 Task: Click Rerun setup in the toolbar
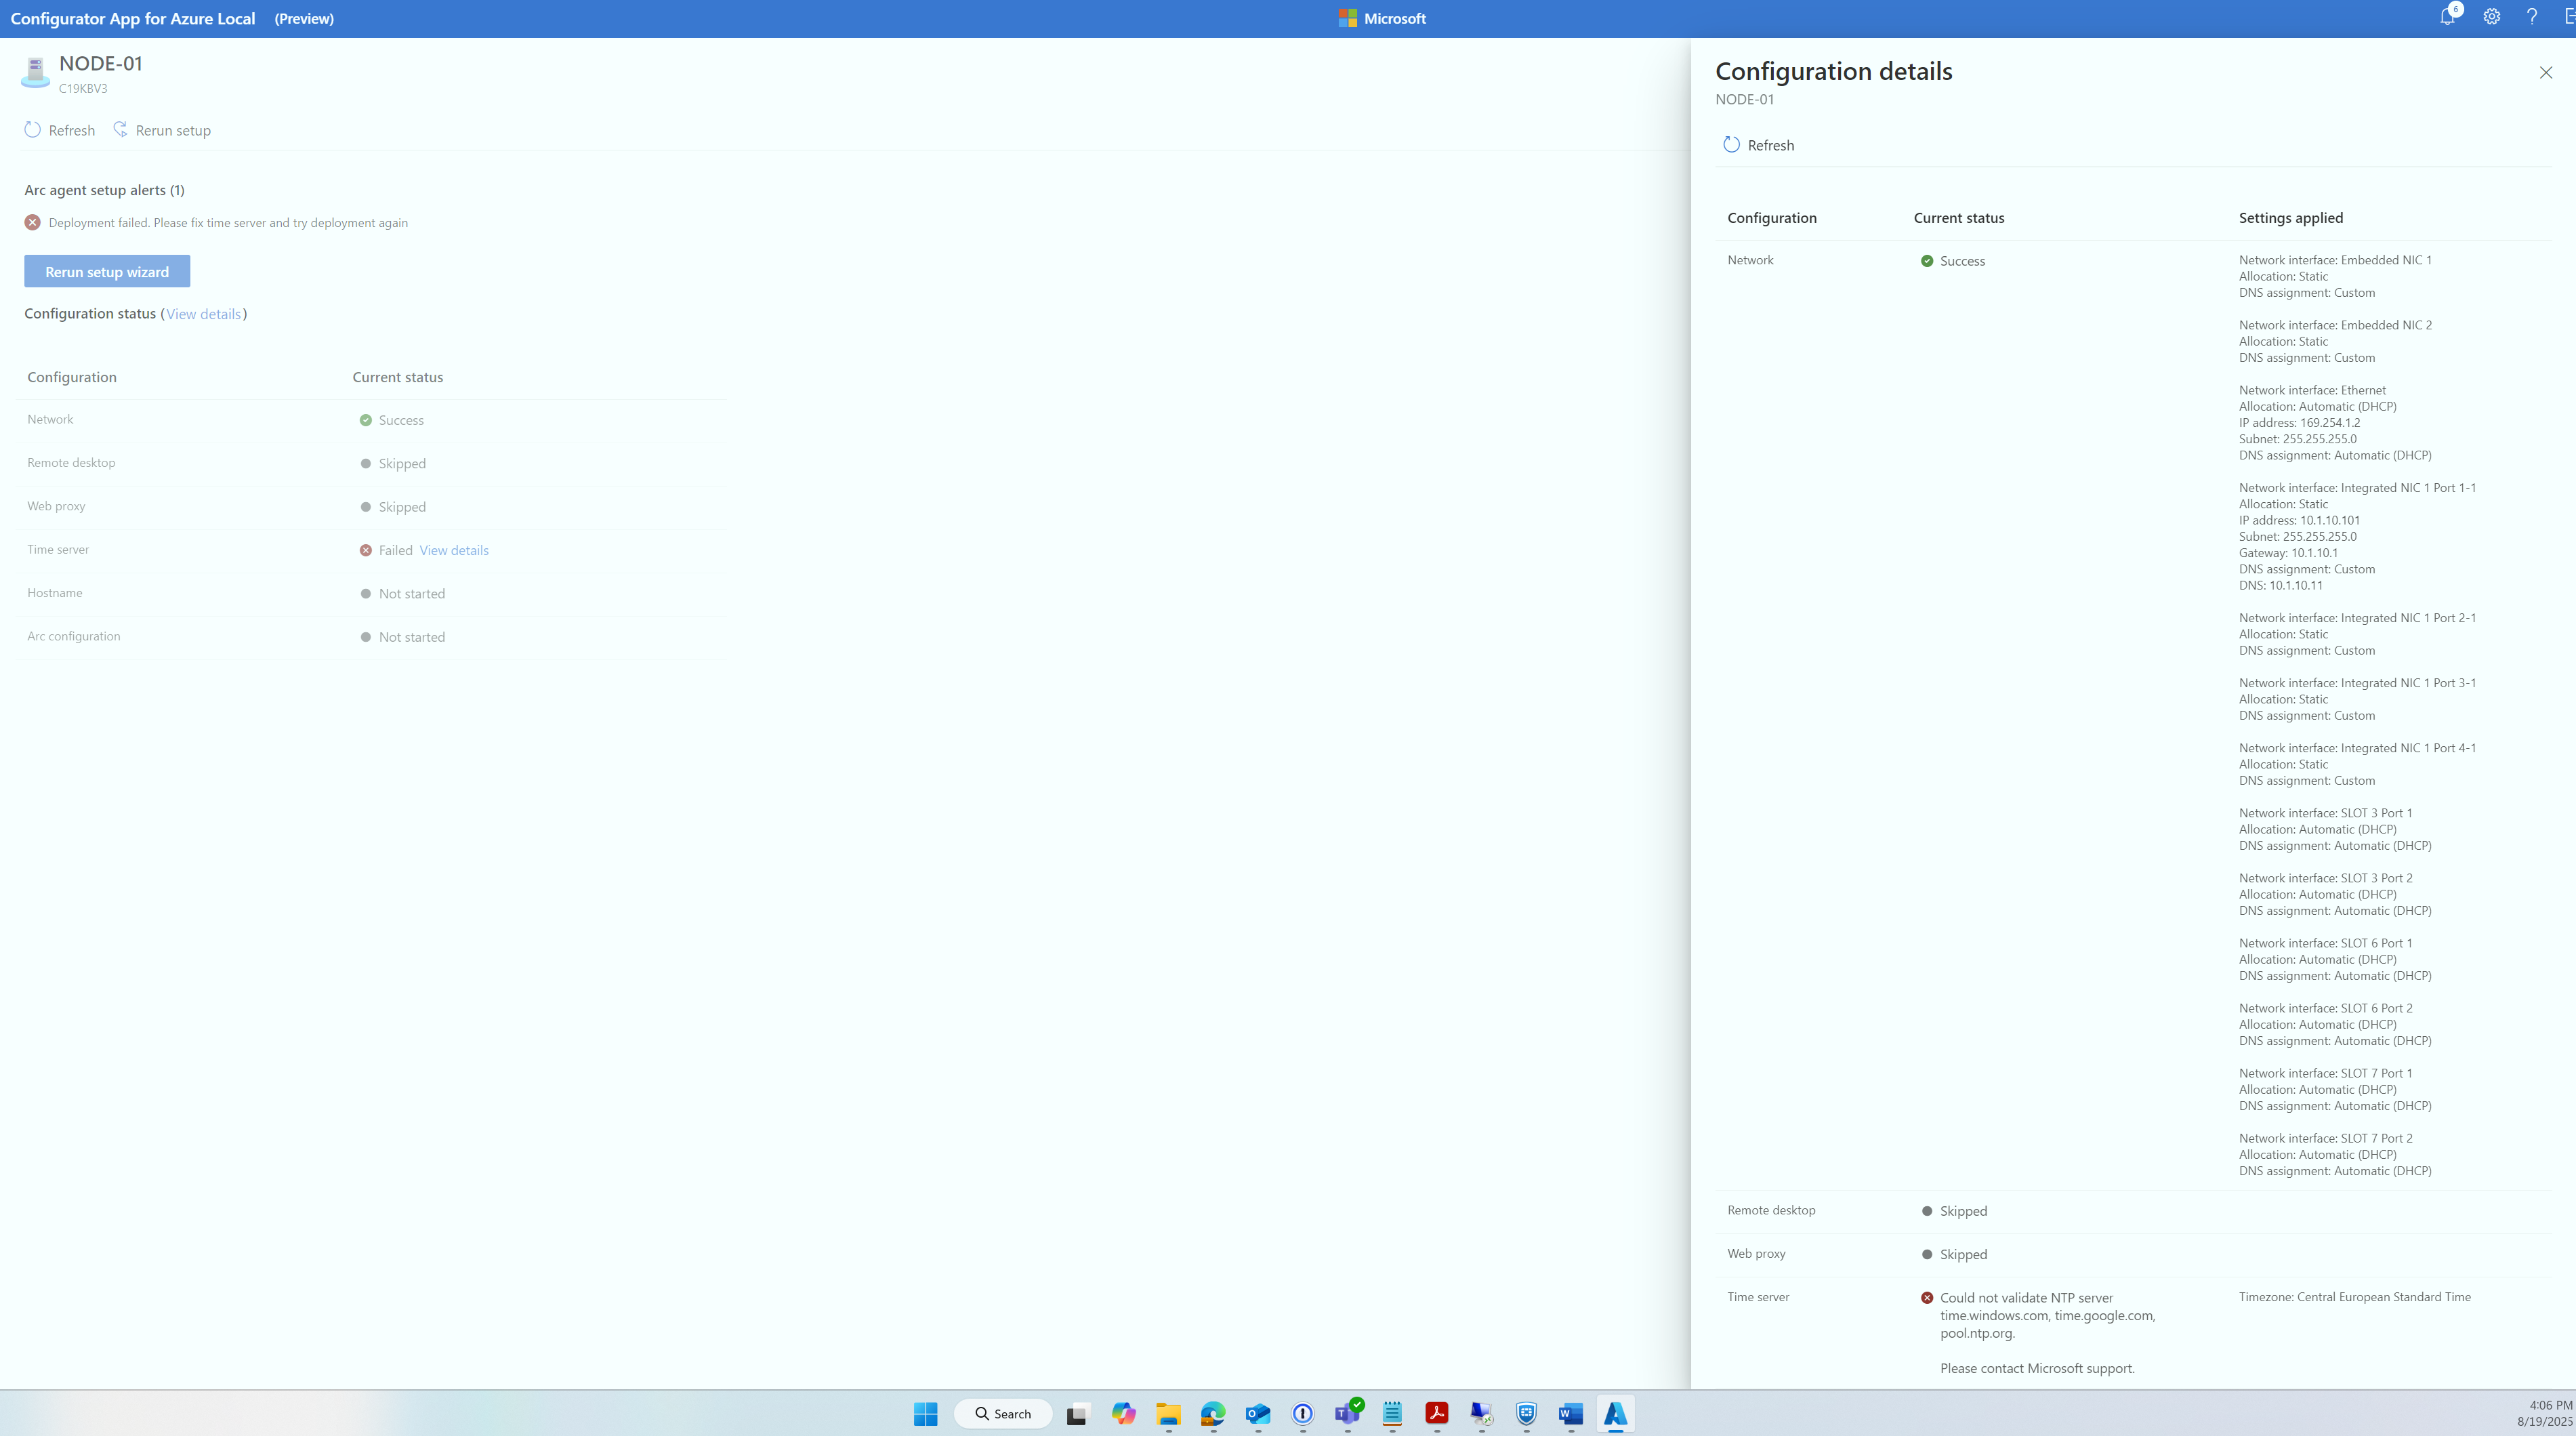(x=162, y=130)
